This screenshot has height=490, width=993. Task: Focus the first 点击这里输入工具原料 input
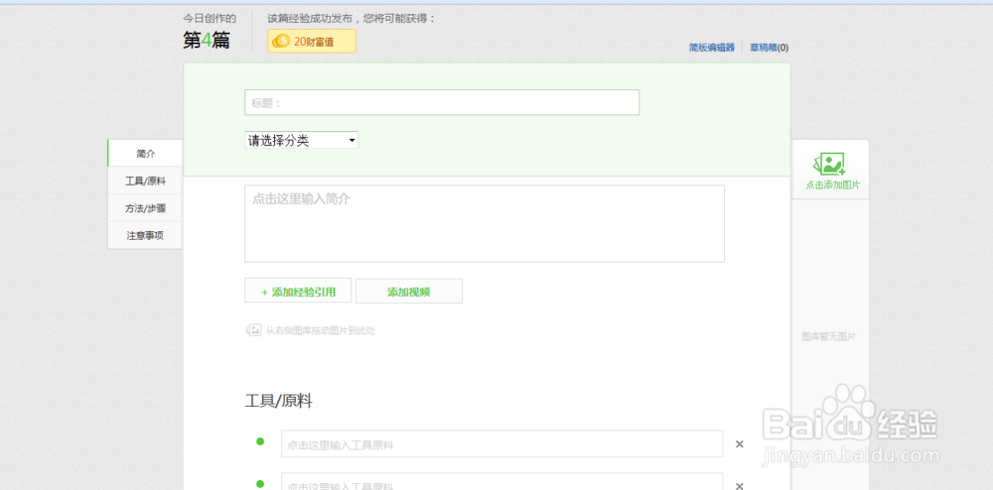tap(502, 443)
